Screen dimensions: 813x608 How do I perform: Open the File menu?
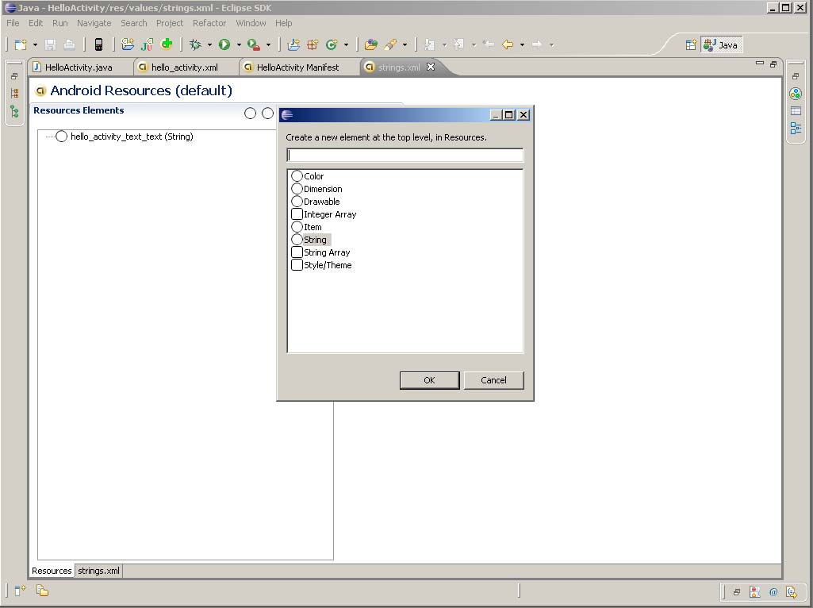pyautogui.click(x=13, y=23)
